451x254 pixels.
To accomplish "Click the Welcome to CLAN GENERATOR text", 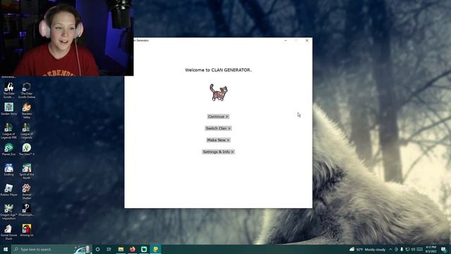I will click(x=218, y=70).
